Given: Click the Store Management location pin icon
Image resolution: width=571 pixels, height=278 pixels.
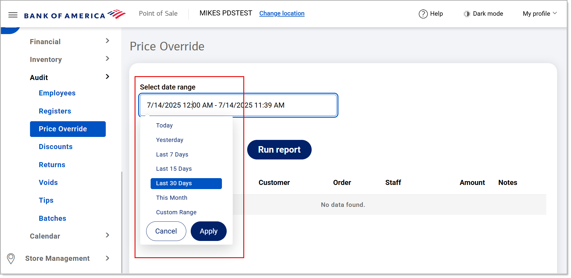Looking at the screenshot, I should [11, 258].
